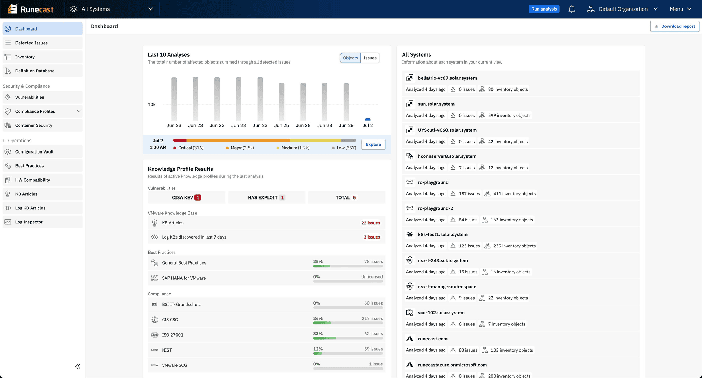Open General Best Practices row

click(x=267, y=263)
